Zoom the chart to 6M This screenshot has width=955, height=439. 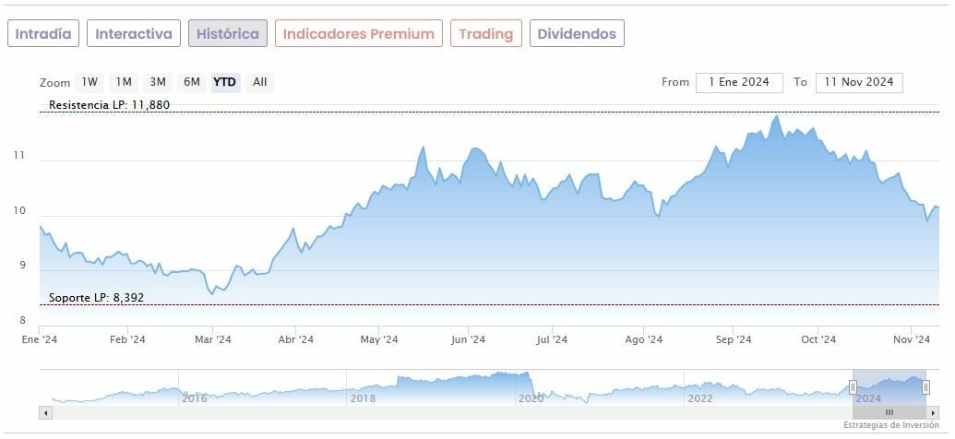[x=192, y=82]
